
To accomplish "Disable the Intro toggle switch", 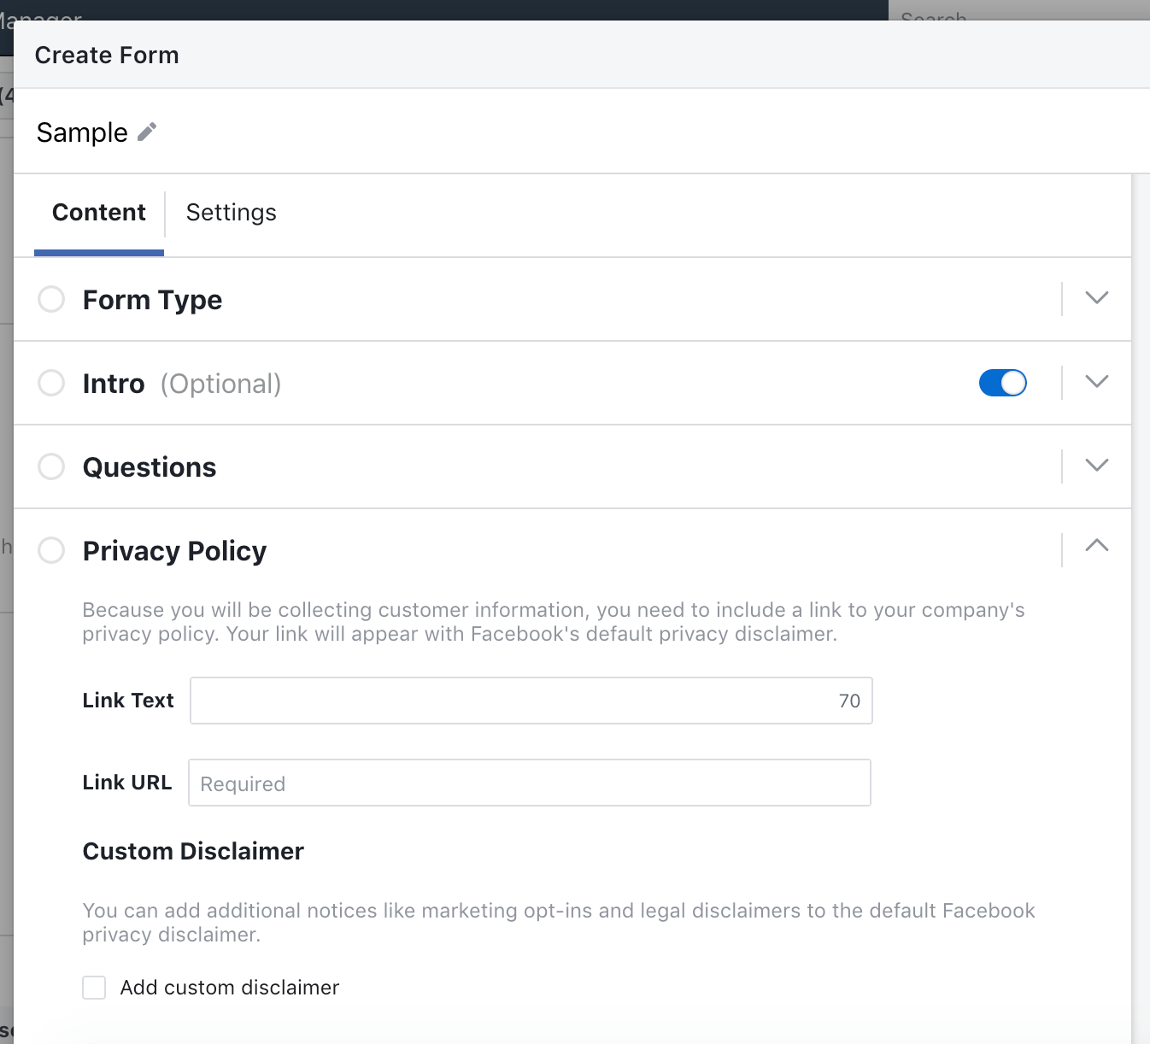I will click(x=1002, y=383).
